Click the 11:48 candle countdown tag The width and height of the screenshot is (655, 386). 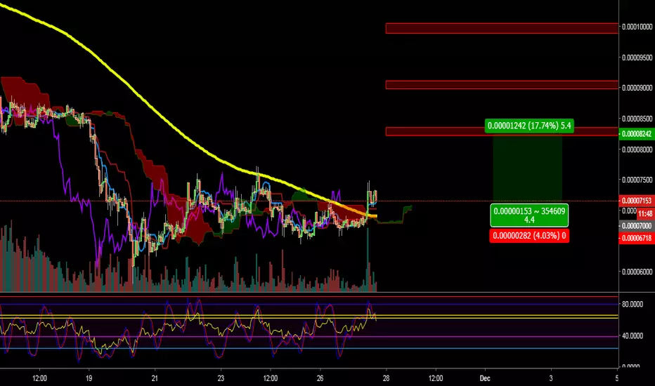tap(645, 213)
